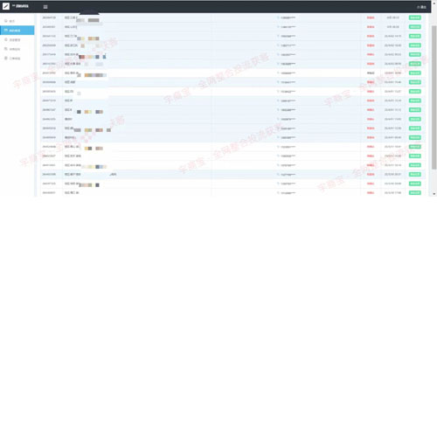Click the green action button in second row
This screenshot has height=437, width=437.
point(414,27)
